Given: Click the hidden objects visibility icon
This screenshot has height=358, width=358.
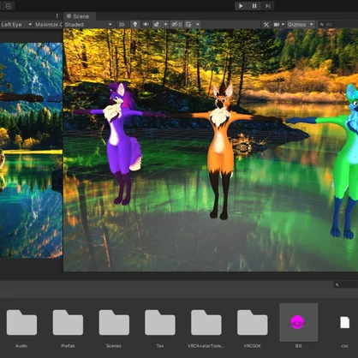Looking at the screenshot, I should 176,25.
